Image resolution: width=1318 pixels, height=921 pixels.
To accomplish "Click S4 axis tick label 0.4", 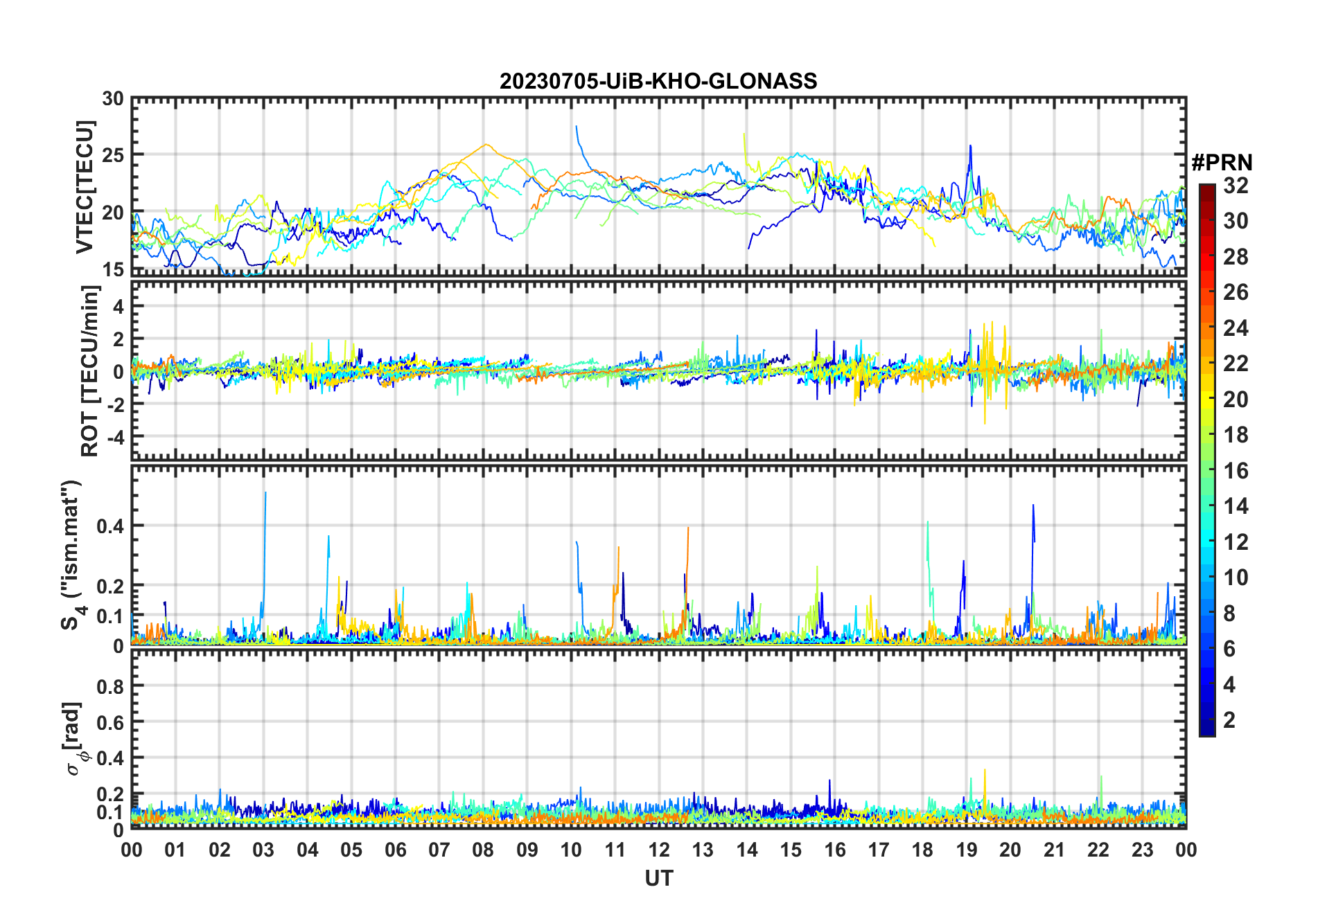I will [x=110, y=526].
